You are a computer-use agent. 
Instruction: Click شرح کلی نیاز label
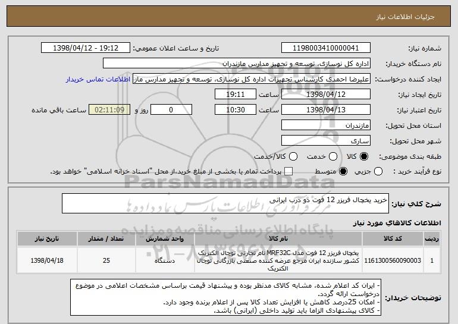coord(416,204)
